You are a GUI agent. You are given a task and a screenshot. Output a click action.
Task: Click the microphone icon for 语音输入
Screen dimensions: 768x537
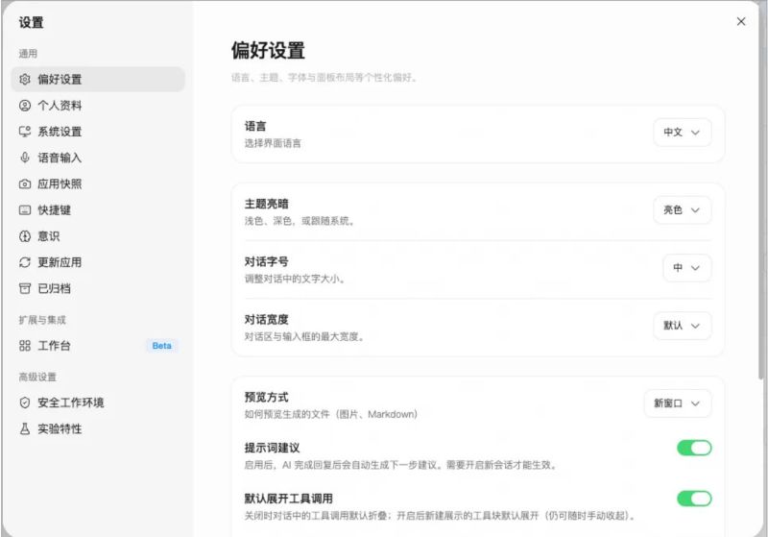(x=25, y=158)
